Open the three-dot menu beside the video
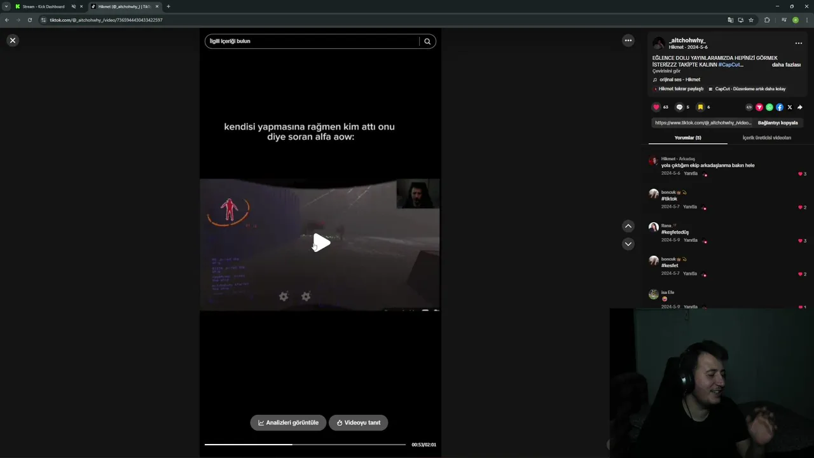This screenshot has height=458, width=814. (628, 40)
